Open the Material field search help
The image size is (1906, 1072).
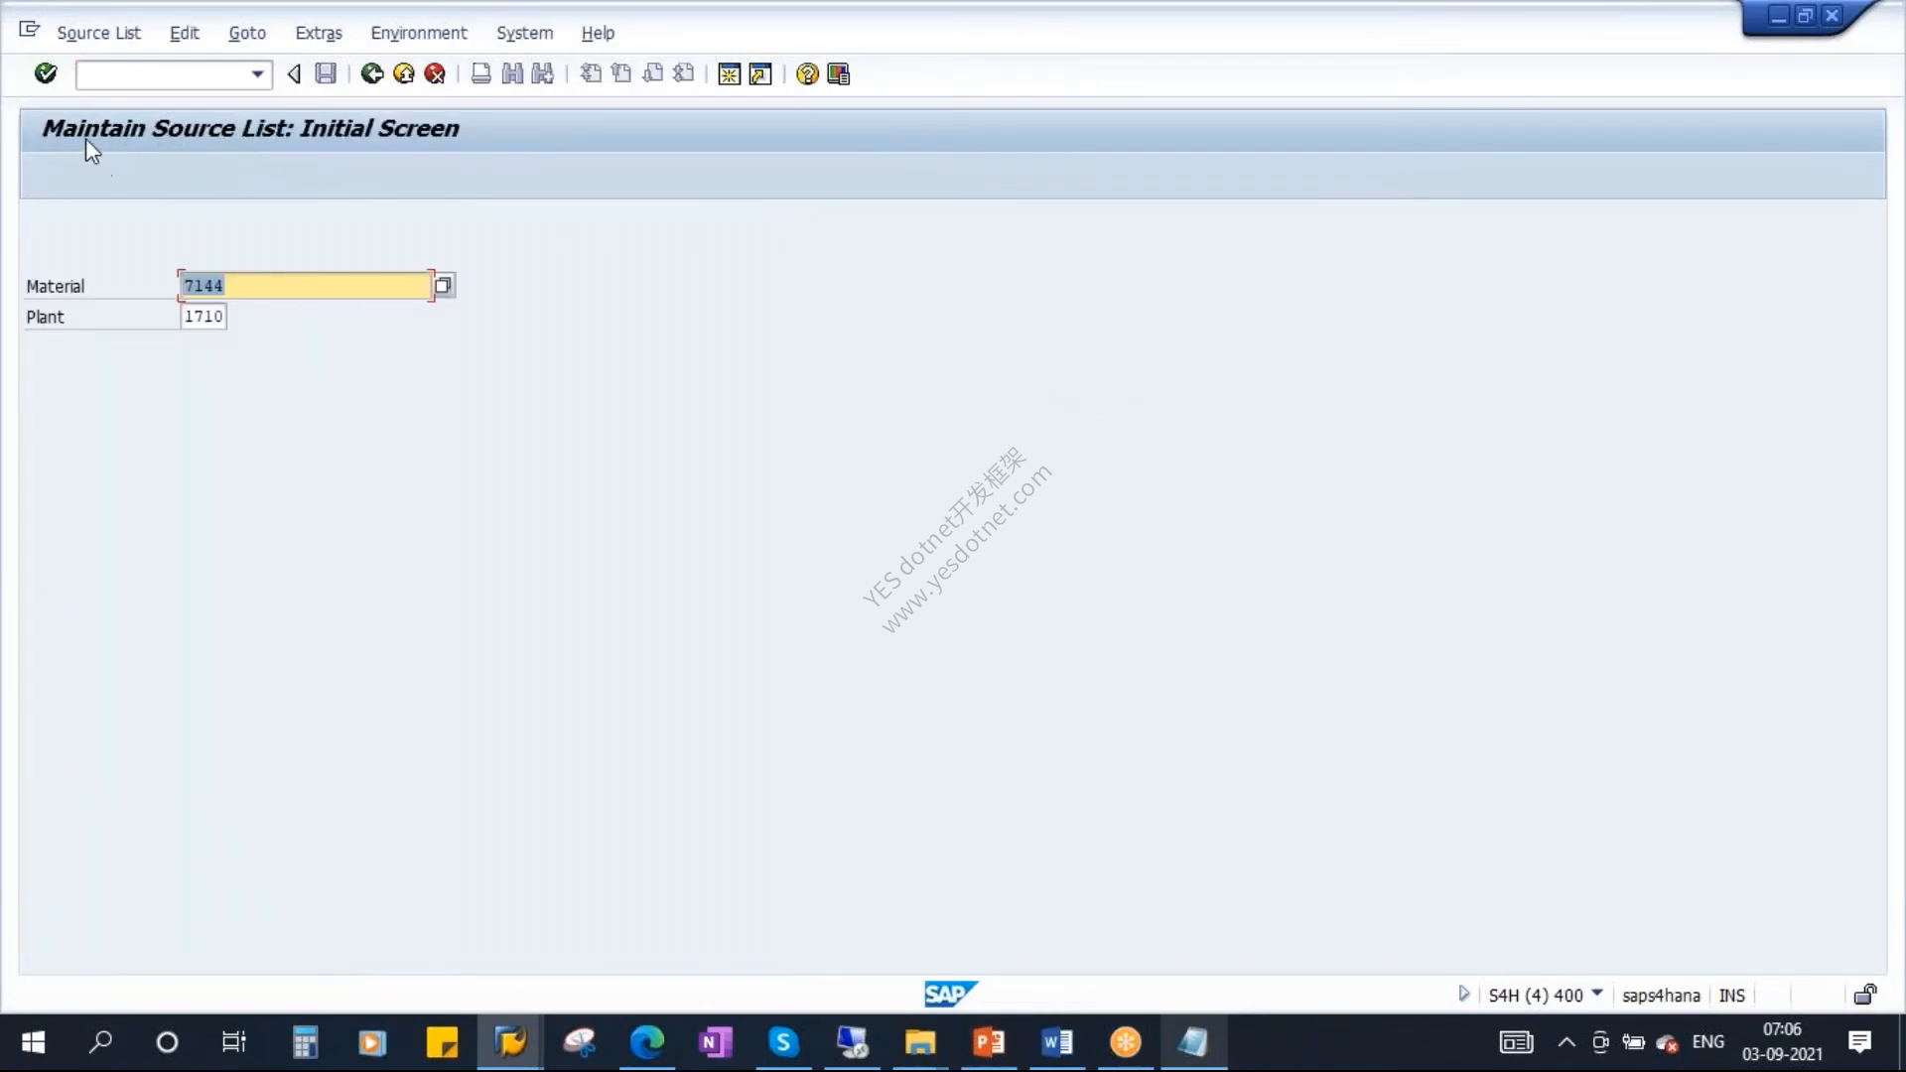[x=444, y=286]
